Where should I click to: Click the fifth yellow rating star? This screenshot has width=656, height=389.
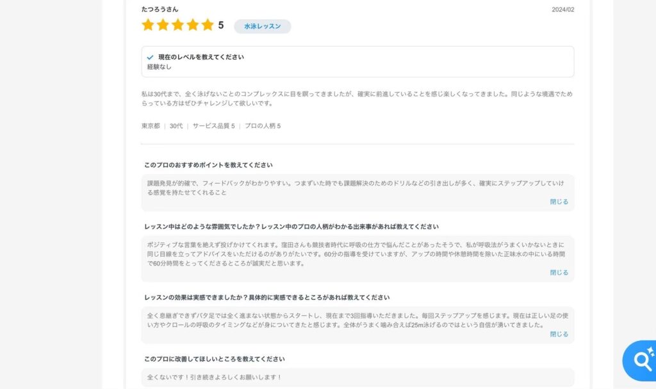click(208, 25)
